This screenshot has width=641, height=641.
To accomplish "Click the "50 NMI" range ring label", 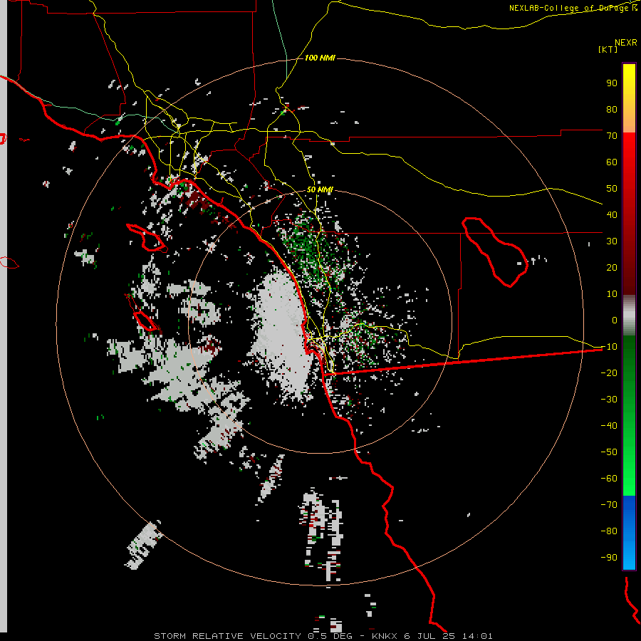I will [x=320, y=189].
